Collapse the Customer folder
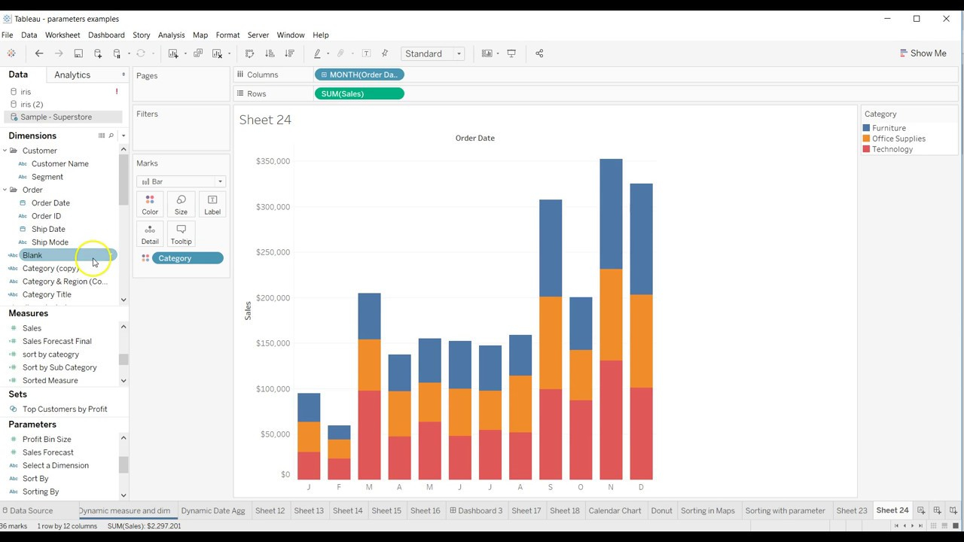Screen dimensions: 964x542 click(5, 151)
